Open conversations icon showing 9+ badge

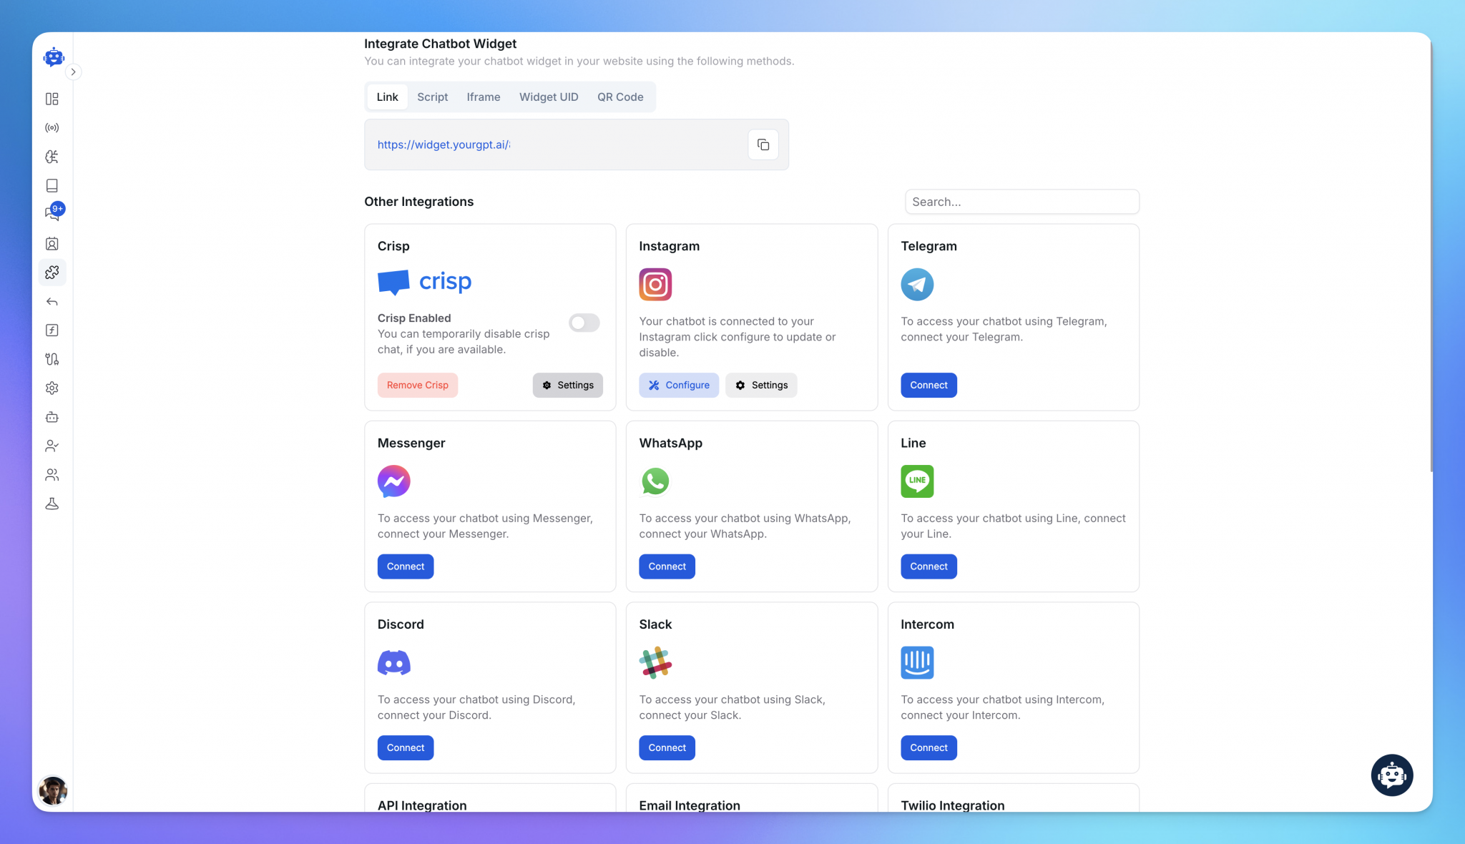pyautogui.click(x=52, y=212)
